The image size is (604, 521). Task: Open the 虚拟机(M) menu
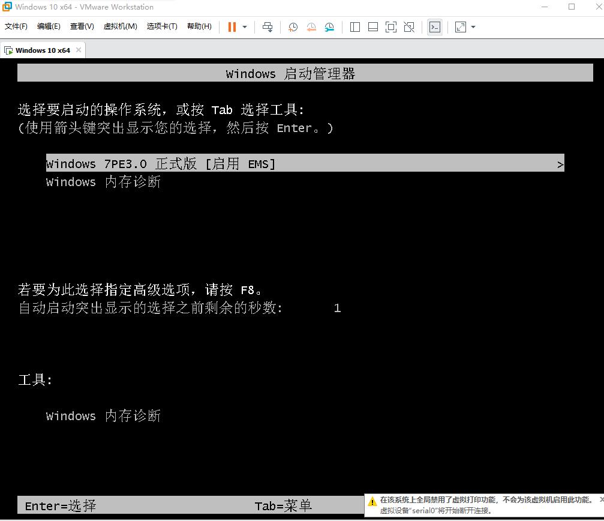coord(120,26)
